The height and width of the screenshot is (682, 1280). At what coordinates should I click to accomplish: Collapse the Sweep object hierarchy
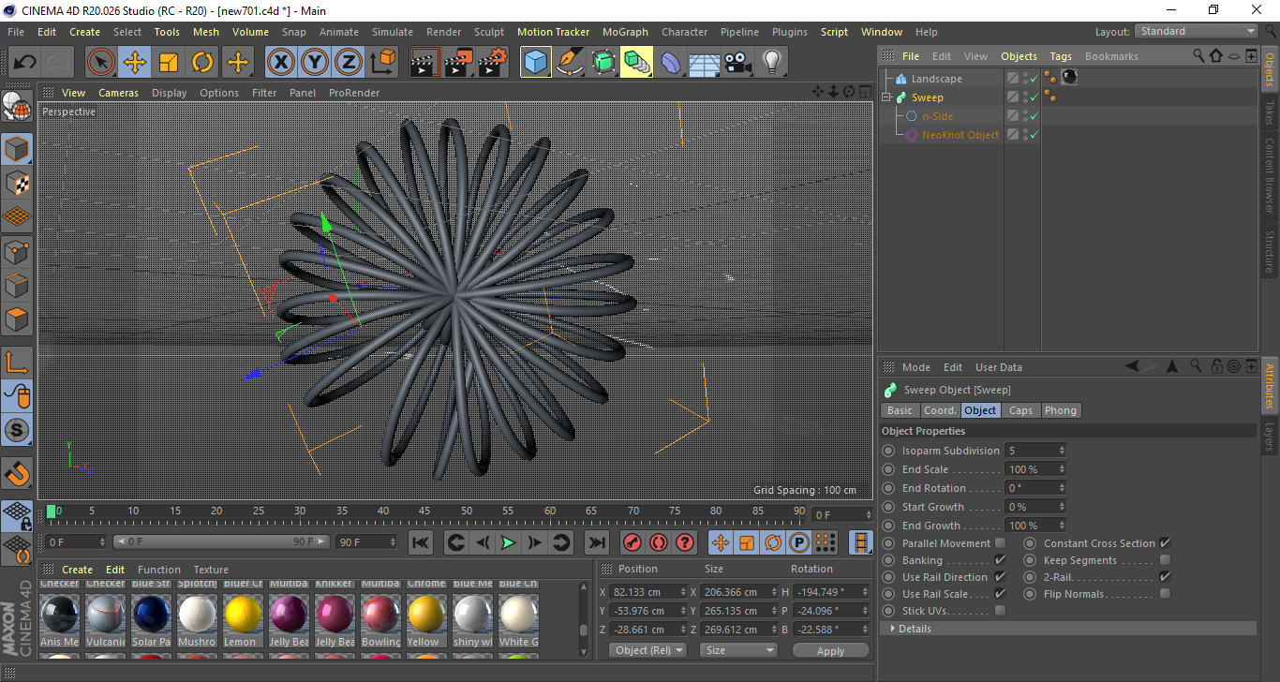pos(886,97)
